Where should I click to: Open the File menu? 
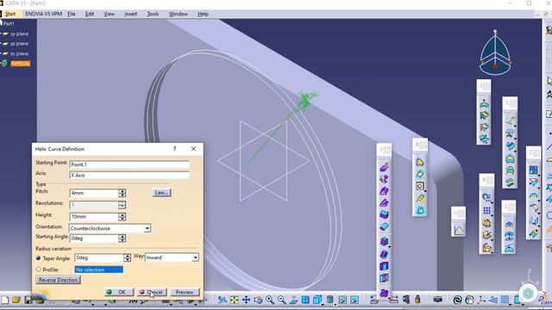click(x=72, y=14)
